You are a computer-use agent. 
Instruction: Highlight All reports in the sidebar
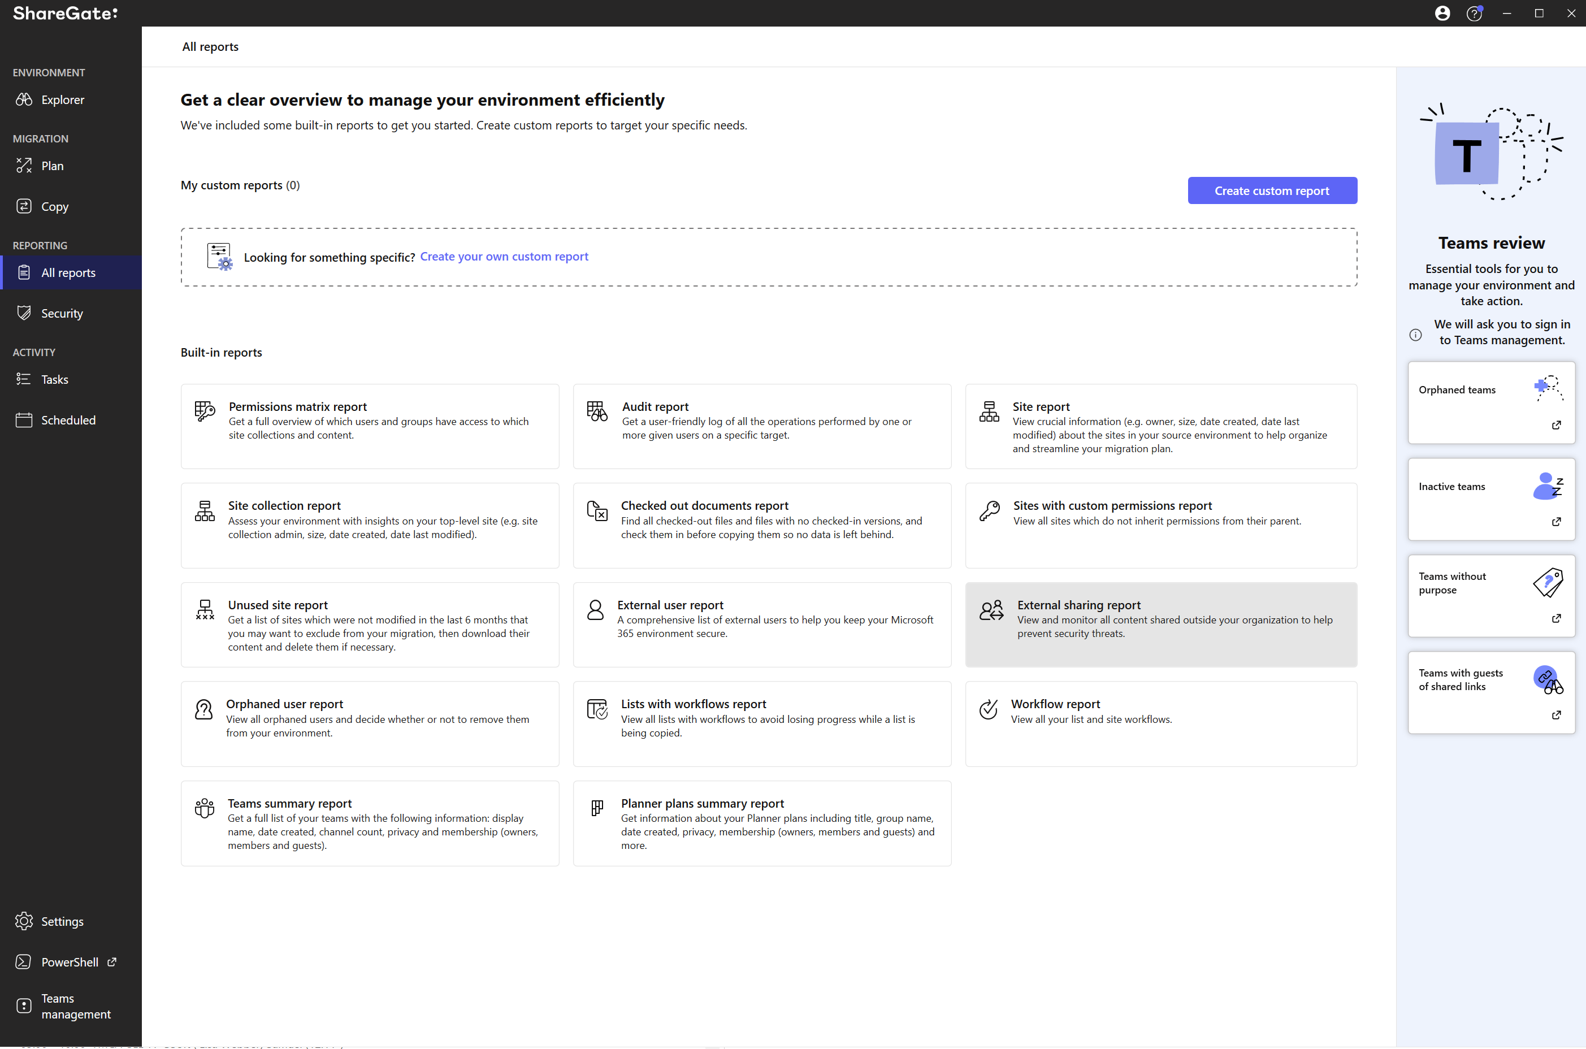coord(68,272)
